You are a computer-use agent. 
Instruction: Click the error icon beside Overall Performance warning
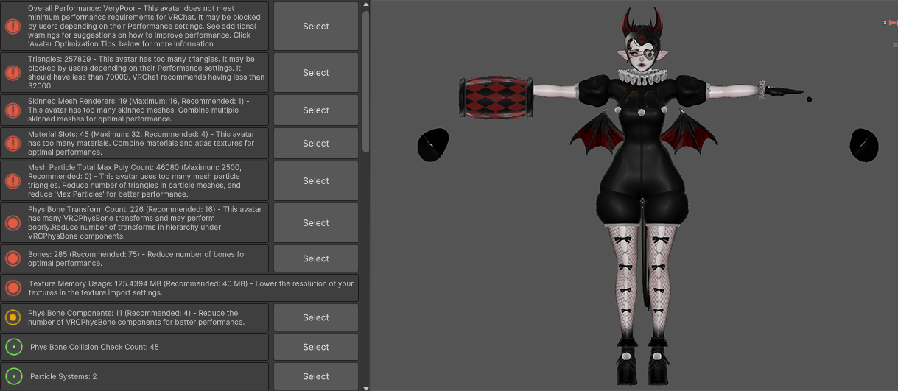click(13, 27)
